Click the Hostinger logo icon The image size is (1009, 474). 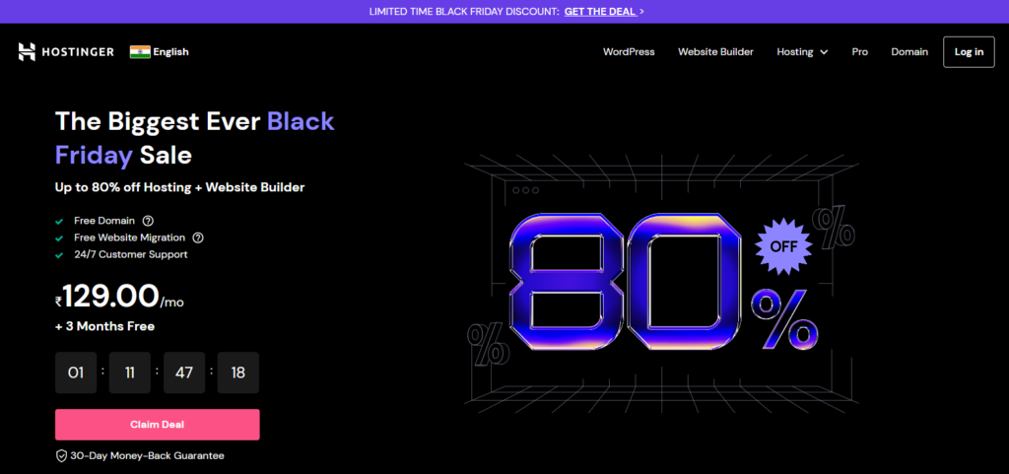tap(27, 52)
